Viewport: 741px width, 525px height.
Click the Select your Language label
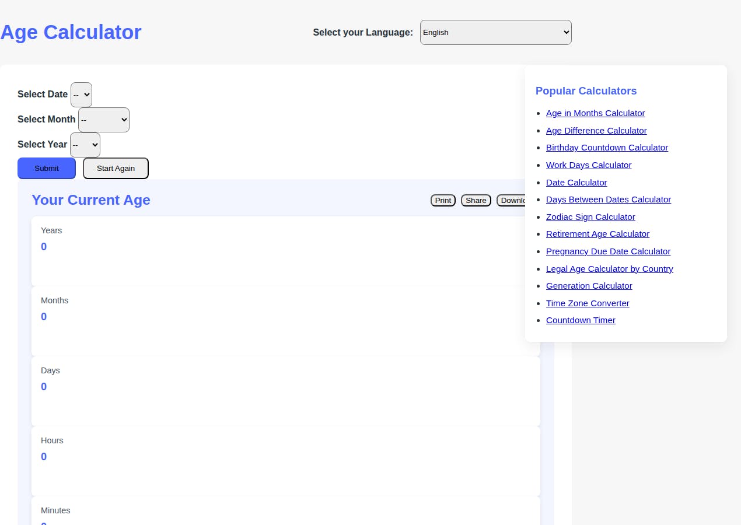(x=363, y=32)
